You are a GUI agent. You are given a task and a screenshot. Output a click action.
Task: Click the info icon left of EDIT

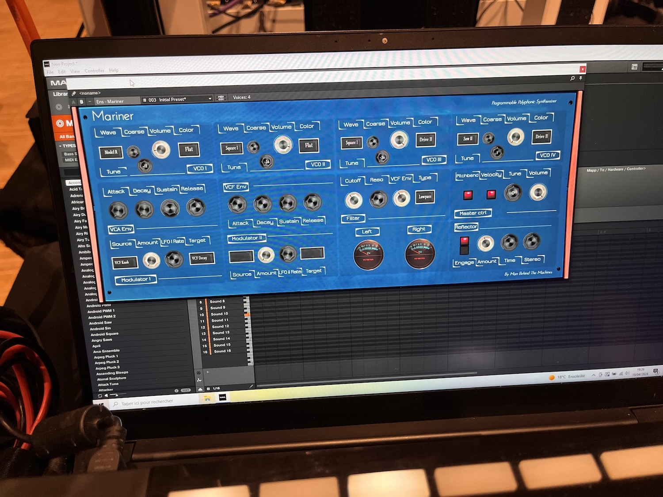point(176,391)
